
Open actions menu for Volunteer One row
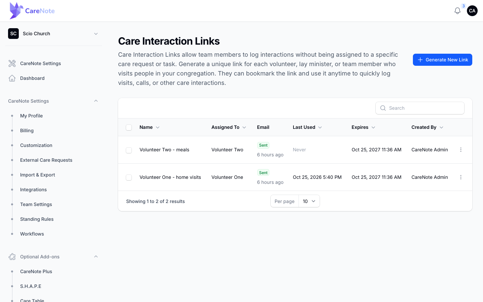pos(461,177)
